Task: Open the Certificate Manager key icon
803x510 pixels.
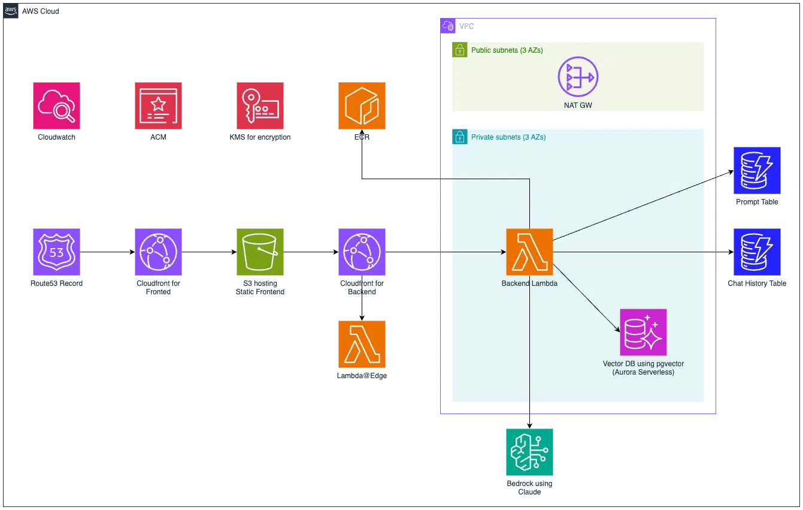Action: click(260, 105)
